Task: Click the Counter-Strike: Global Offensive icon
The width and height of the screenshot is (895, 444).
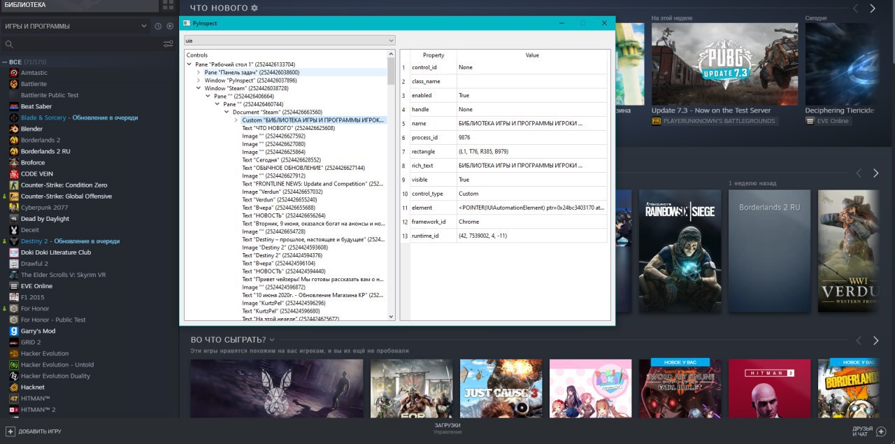Action: pyautogui.click(x=14, y=196)
